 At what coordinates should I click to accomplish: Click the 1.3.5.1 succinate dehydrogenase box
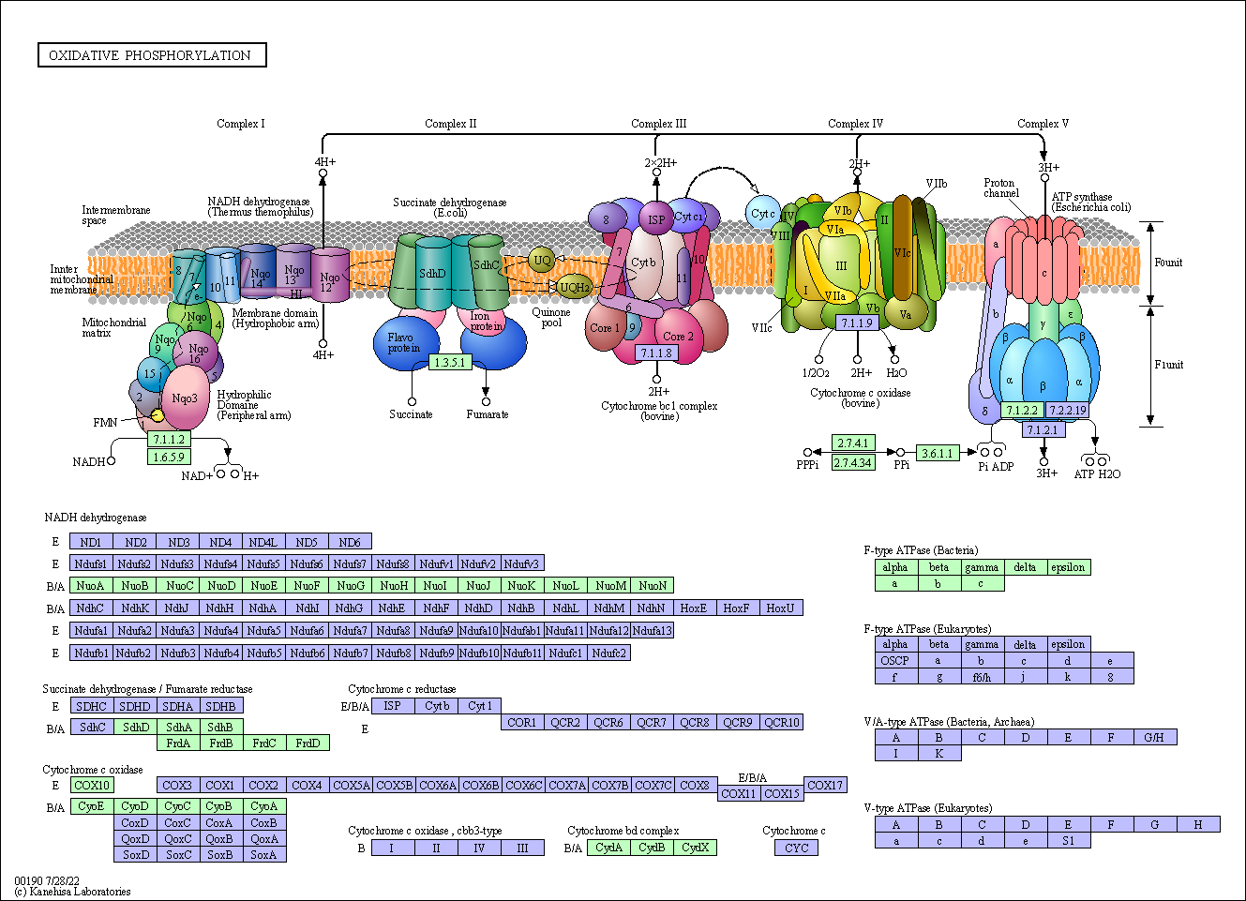coord(450,362)
